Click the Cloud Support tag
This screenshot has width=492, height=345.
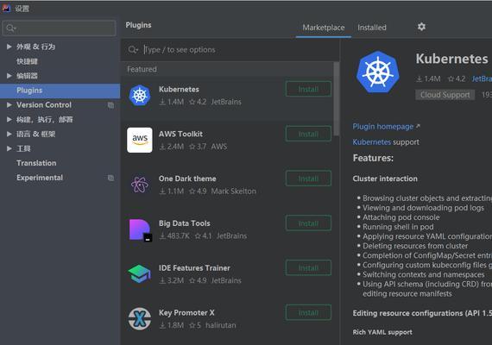pos(445,95)
